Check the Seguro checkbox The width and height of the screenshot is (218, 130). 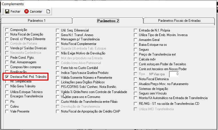point(135,50)
